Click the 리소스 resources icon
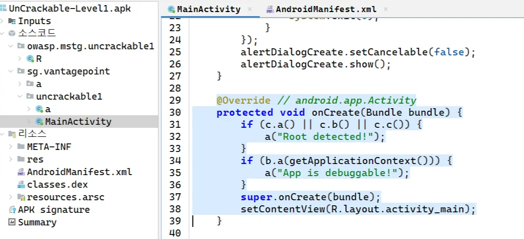The width and height of the screenshot is (524, 239). (12, 134)
